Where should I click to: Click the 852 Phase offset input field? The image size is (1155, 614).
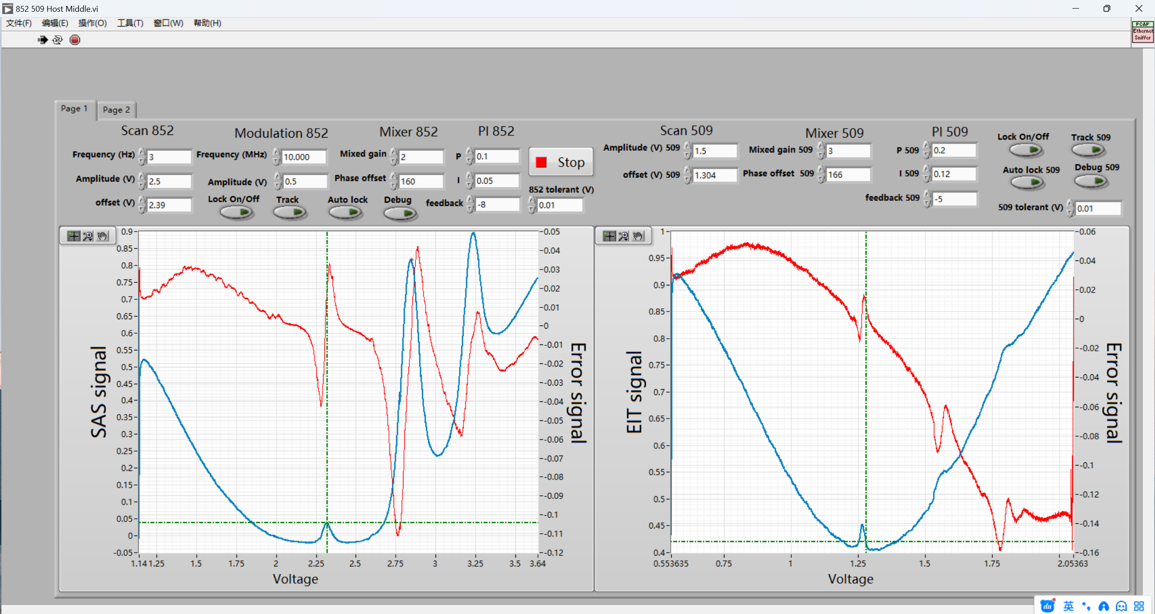[x=421, y=181]
